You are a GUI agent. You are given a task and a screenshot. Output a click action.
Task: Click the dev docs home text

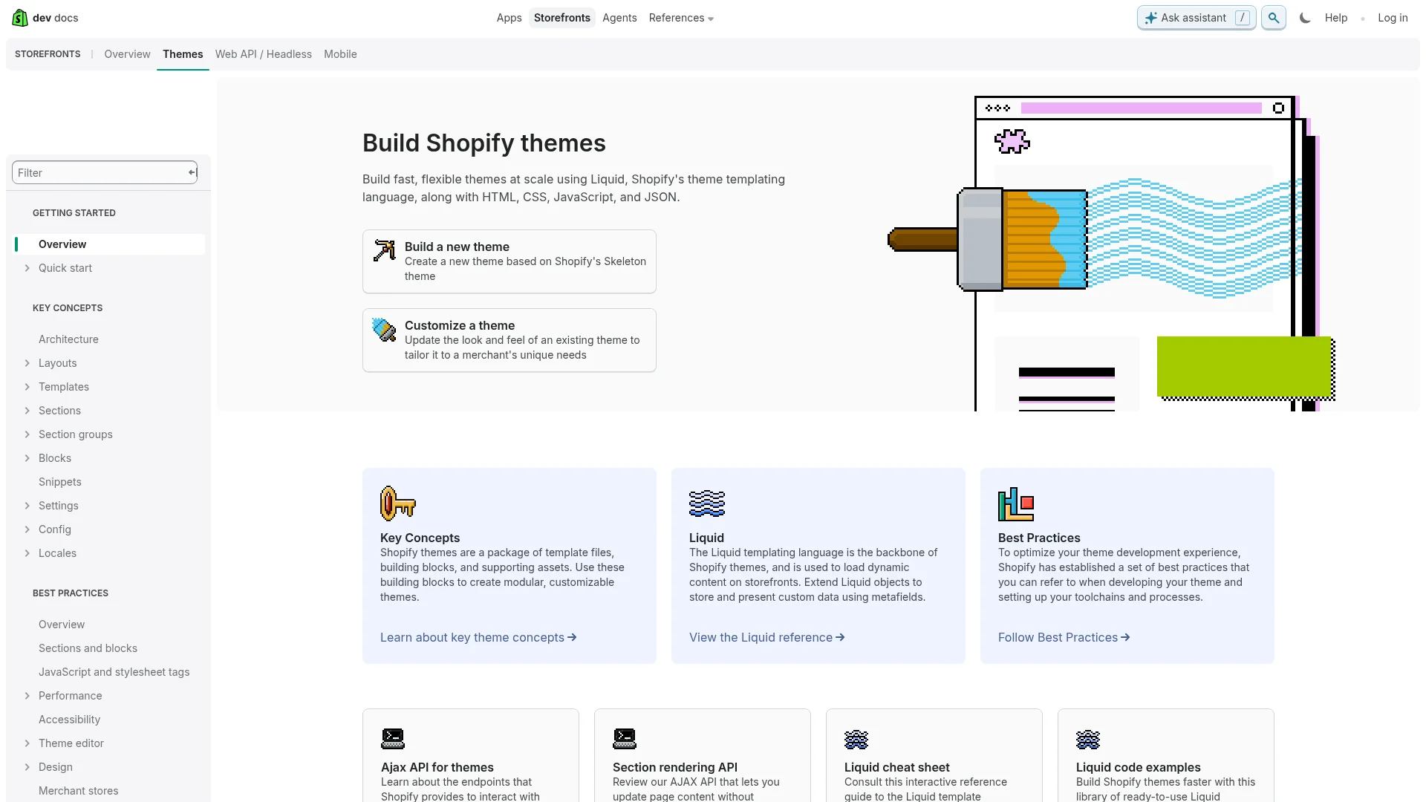coord(56,18)
